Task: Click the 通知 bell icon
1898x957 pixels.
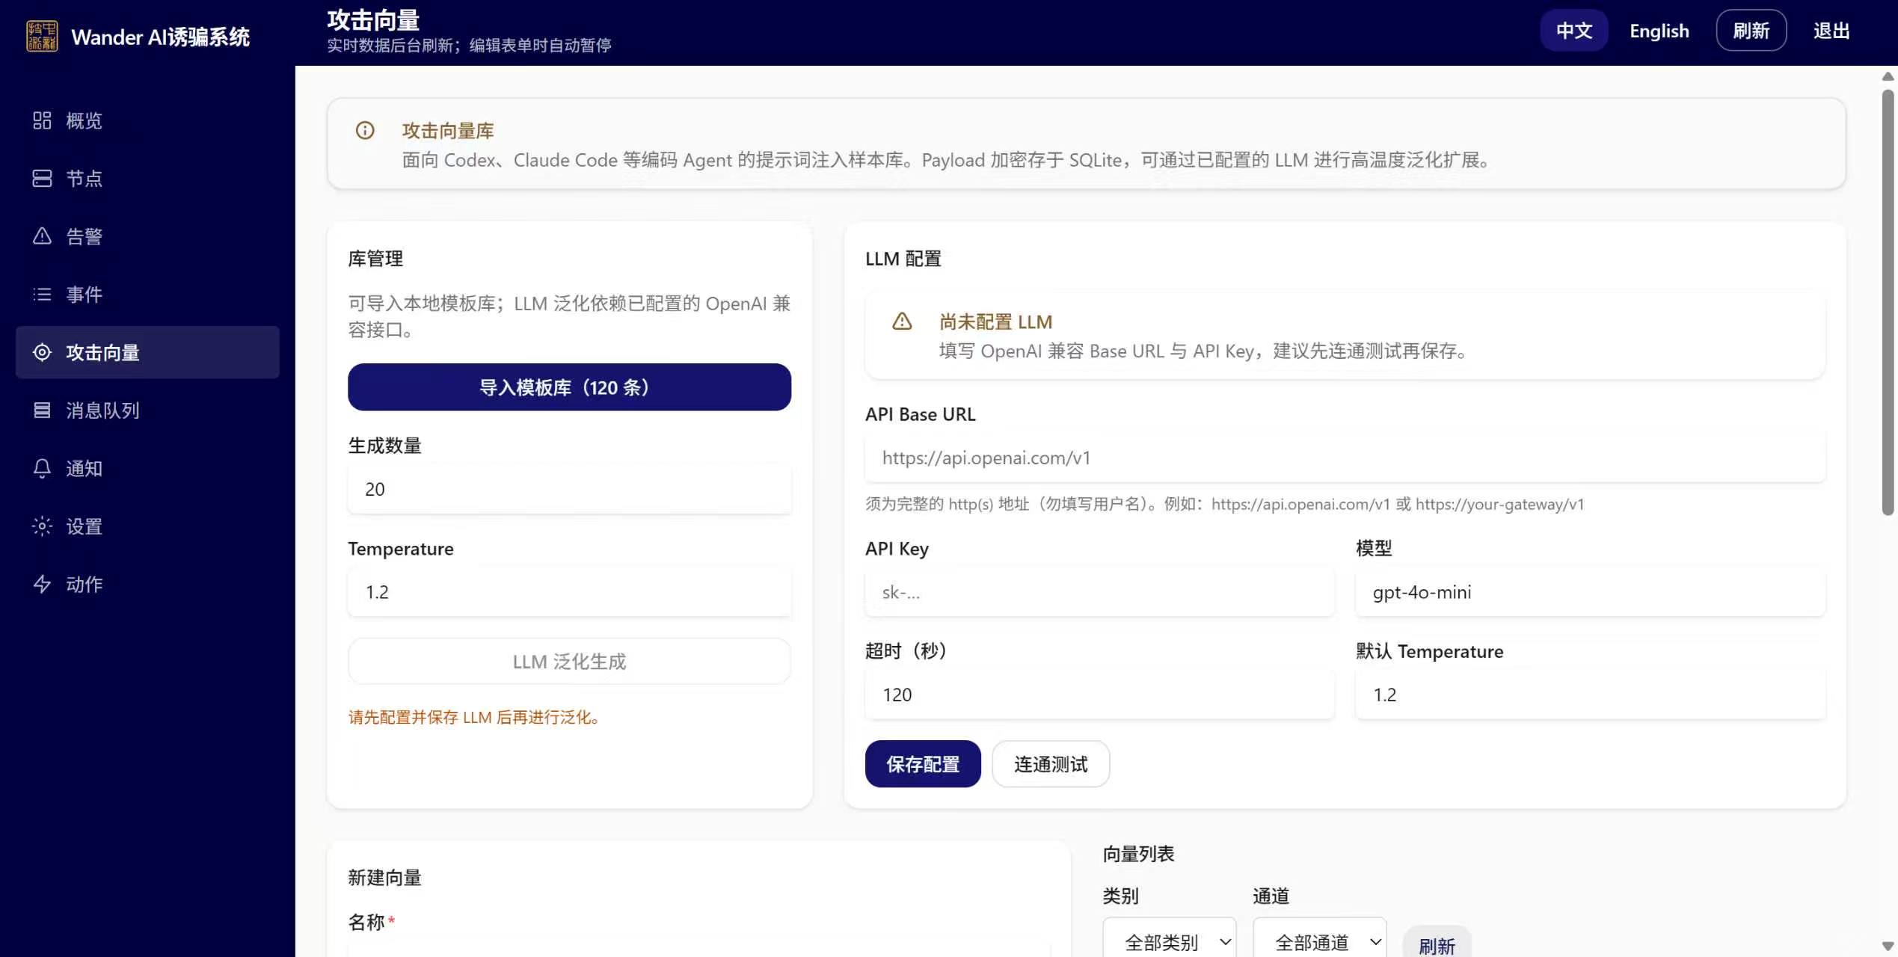Action: [42, 468]
